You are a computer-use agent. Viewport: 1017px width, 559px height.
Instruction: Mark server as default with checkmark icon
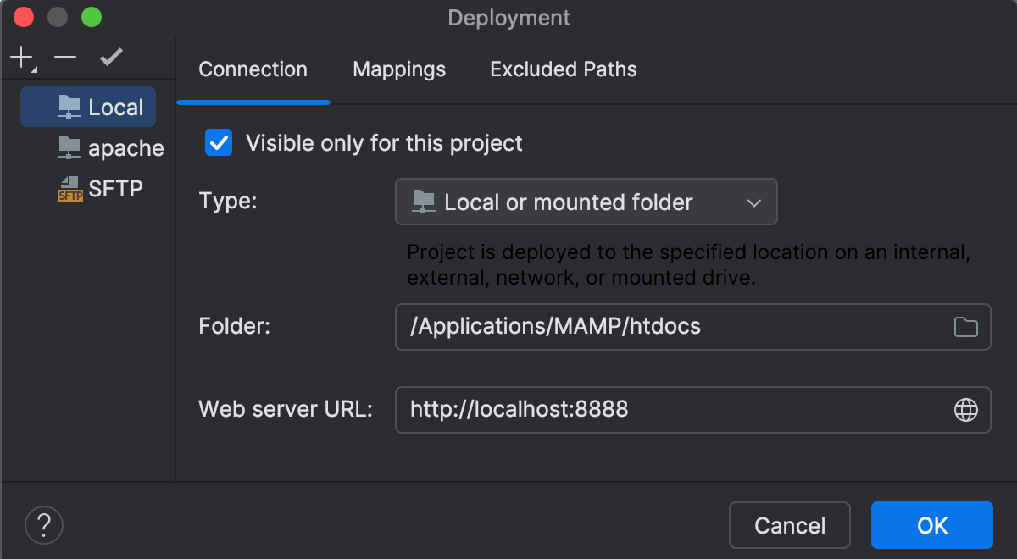pos(110,58)
